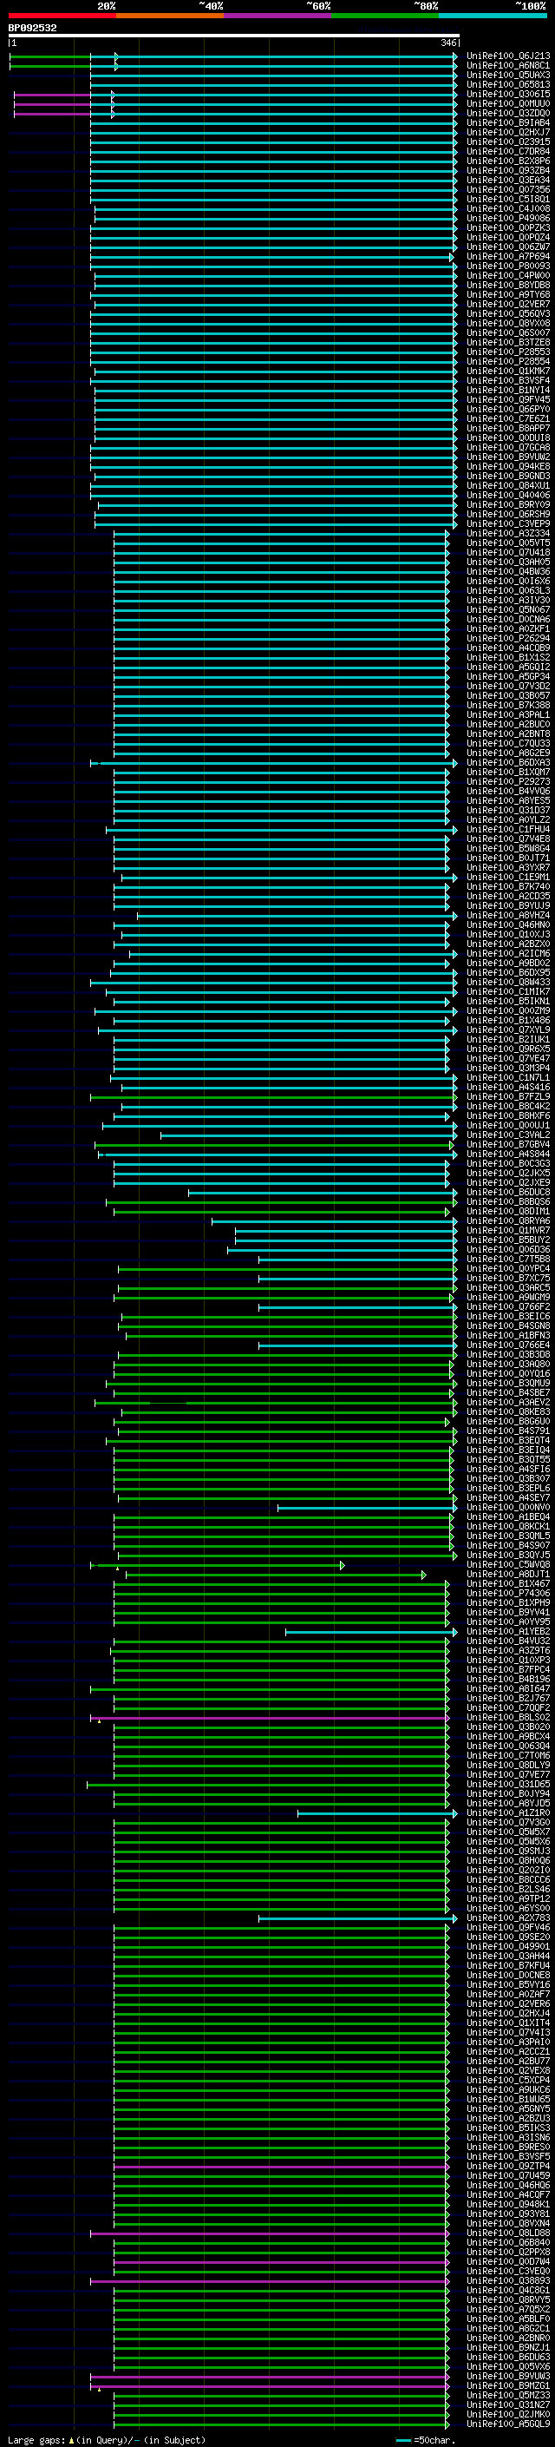555x2447 pixels.
Task: Select the UniRef100_A2X783 label
Action: (x=507, y=1917)
